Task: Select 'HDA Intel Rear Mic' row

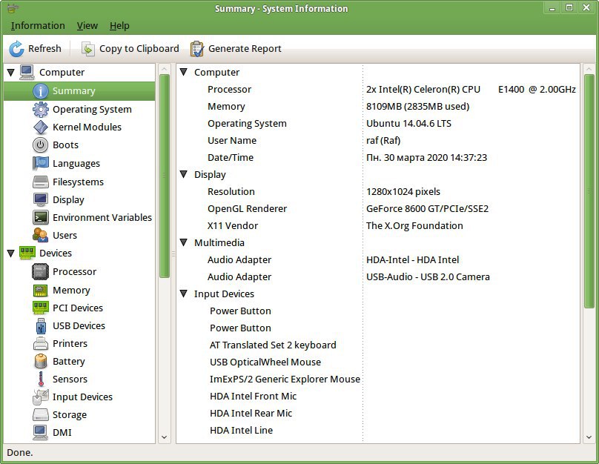Action: [378, 413]
